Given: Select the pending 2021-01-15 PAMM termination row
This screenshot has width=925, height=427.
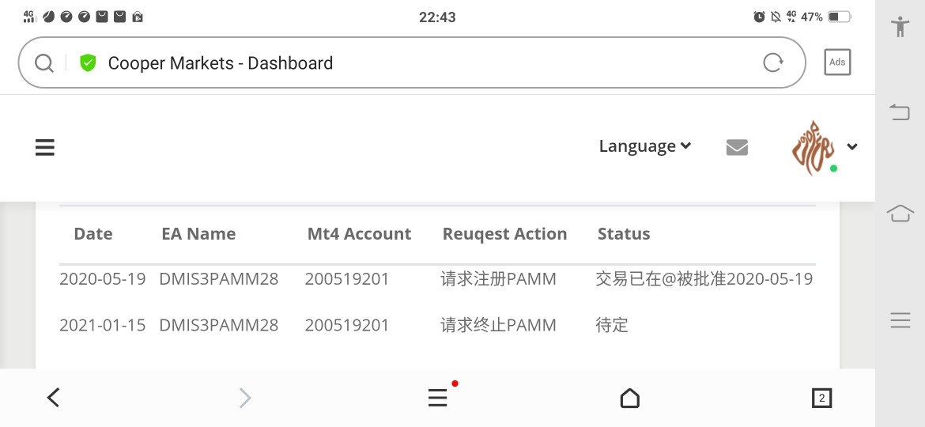Looking at the screenshot, I should coord(436,325).
